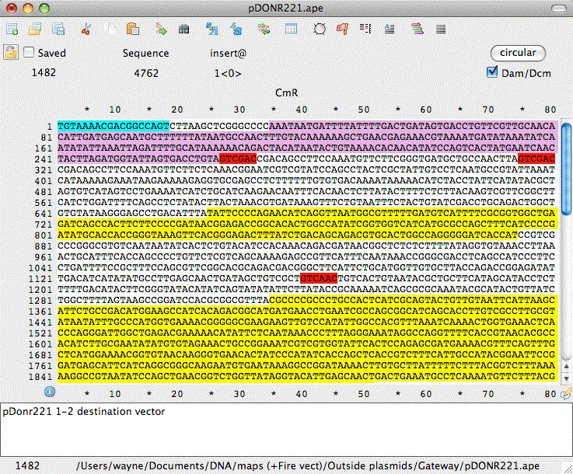
Task: Click the CmR feature label
Action: pyautogui.click(x=285, y=92)
